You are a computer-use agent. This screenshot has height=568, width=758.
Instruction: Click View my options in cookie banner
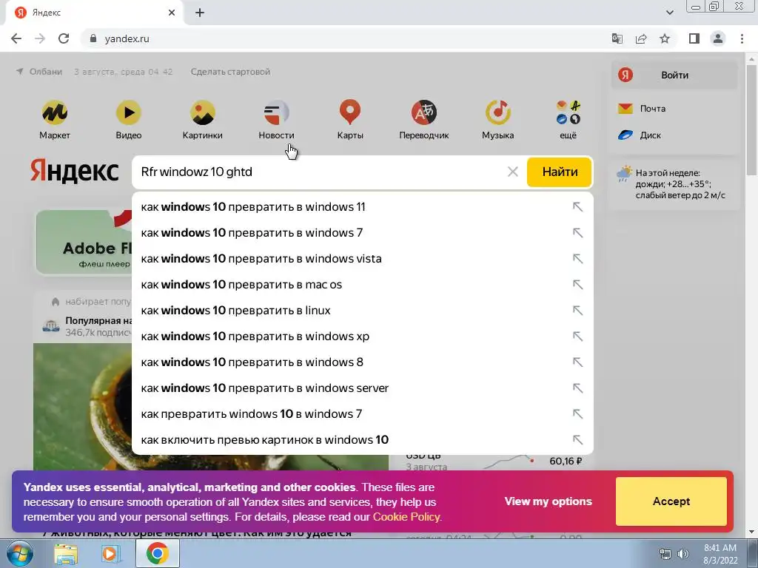point(549,501)
